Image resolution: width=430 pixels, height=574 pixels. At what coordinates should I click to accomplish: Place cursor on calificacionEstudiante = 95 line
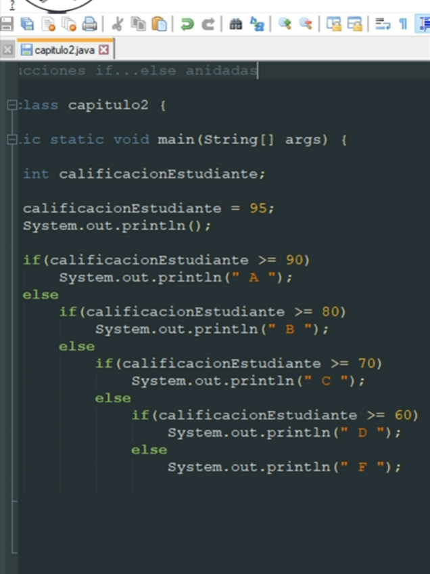point(149,208)
